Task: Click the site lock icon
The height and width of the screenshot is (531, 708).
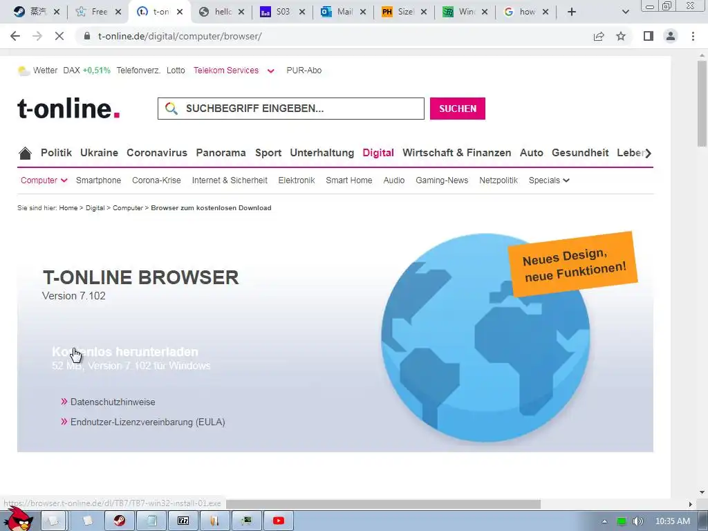Action: click(x=87, y=36)
